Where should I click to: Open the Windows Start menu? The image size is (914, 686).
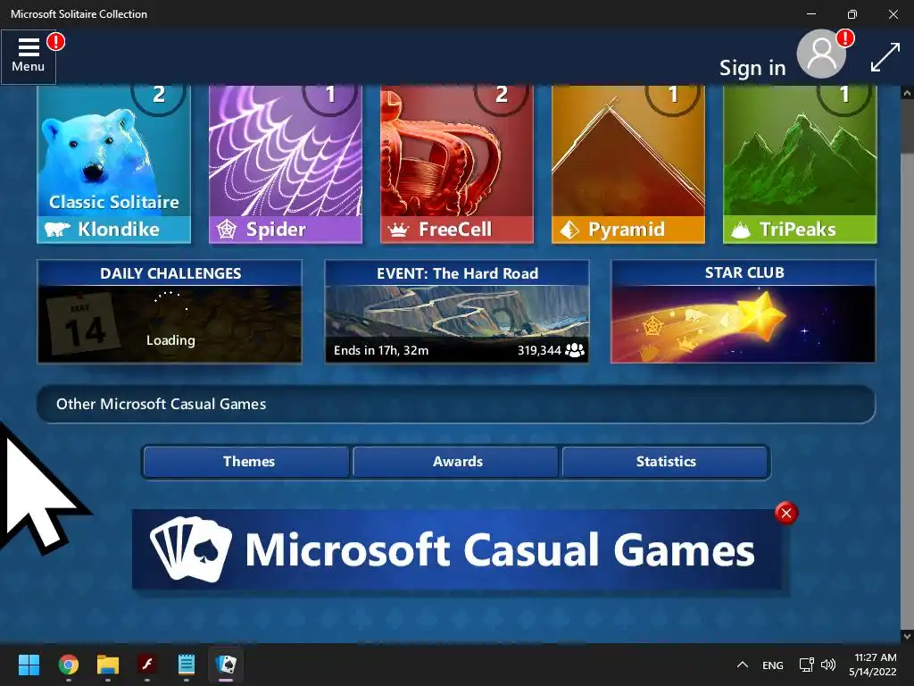tap(29, 665)
